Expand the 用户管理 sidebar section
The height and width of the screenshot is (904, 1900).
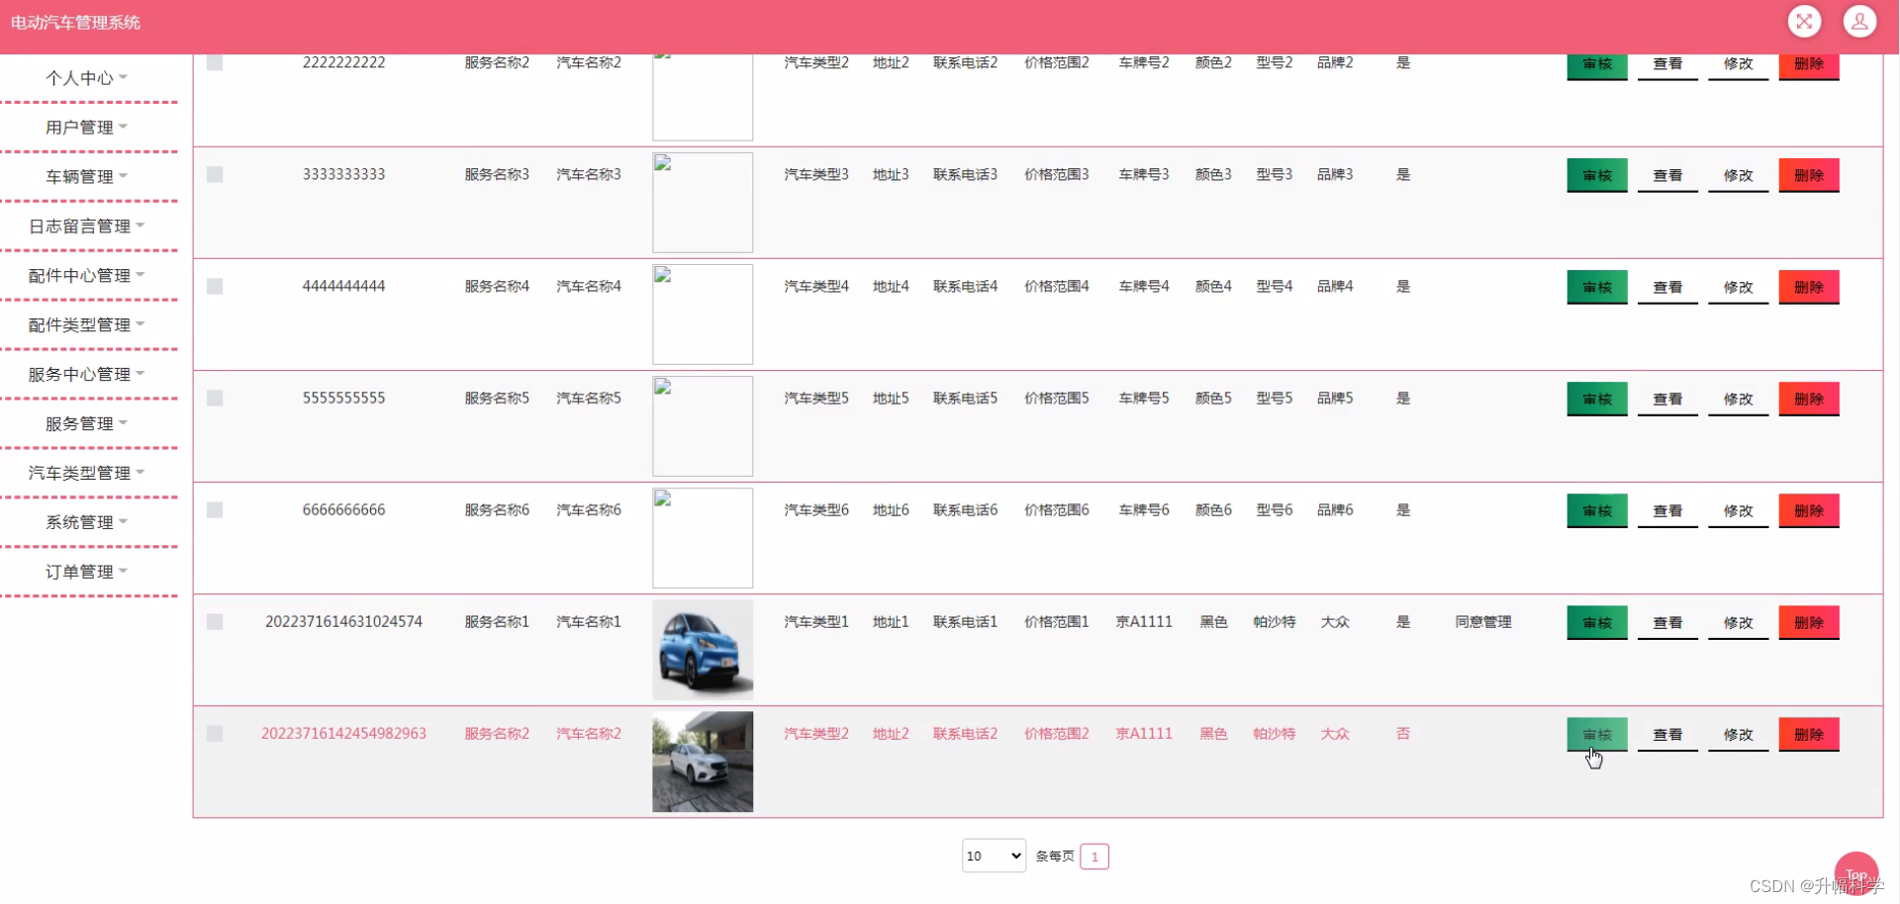86,126
